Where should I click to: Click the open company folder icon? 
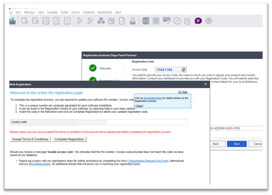tap(12, 21)
